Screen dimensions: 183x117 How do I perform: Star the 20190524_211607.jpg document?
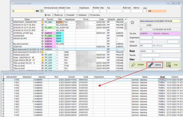pyautogui.click(x=43, y=33)
